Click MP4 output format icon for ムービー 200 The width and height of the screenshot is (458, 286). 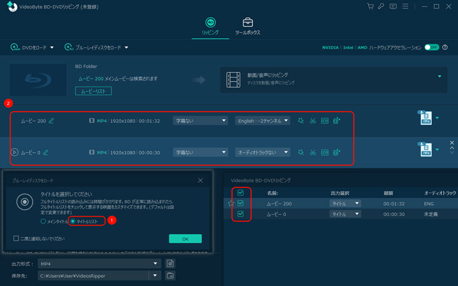[426, 118]
